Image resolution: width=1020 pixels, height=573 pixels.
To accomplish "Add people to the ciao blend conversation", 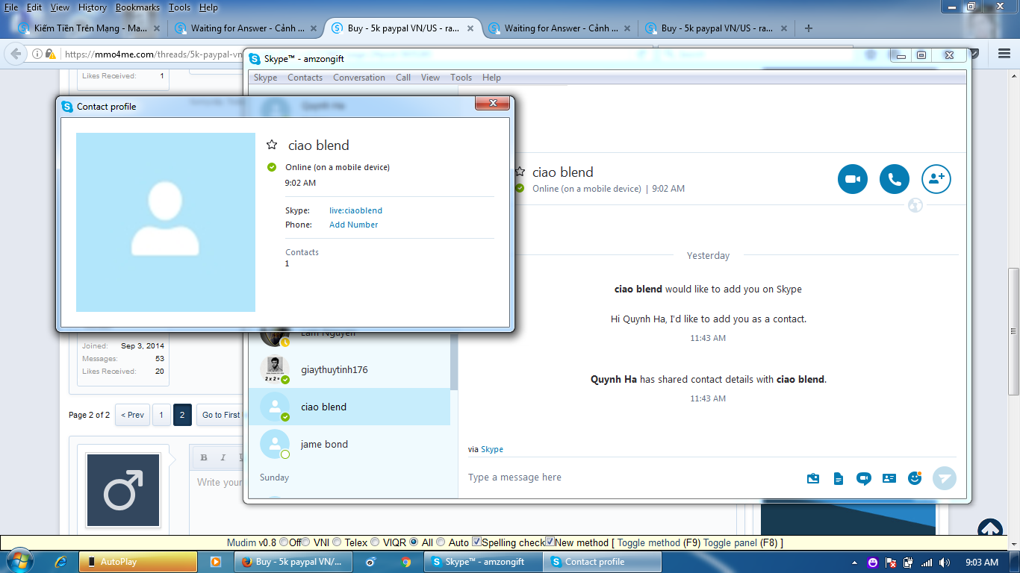I will click(x=936, y=179).
